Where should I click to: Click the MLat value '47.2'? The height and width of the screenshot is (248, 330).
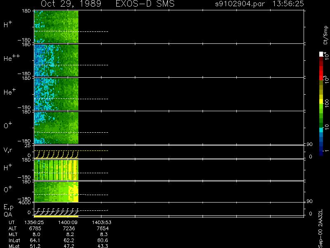[69, 246]
